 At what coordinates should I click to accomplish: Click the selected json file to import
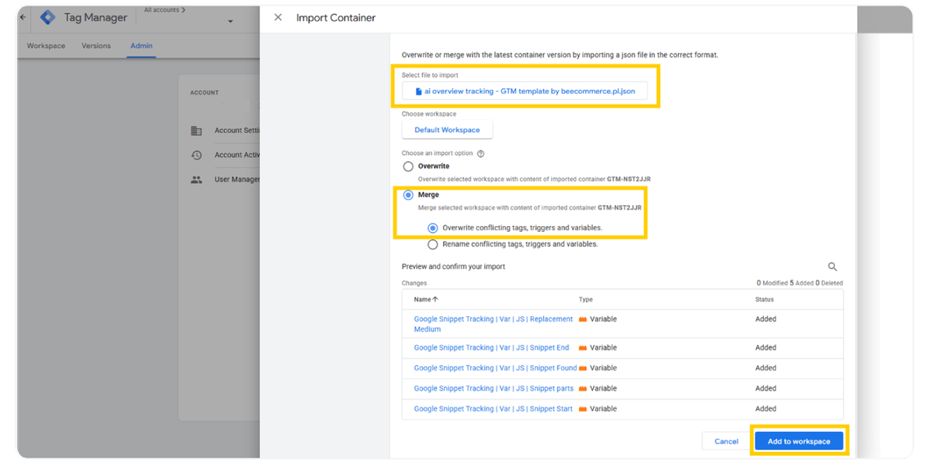click(524, 91)
